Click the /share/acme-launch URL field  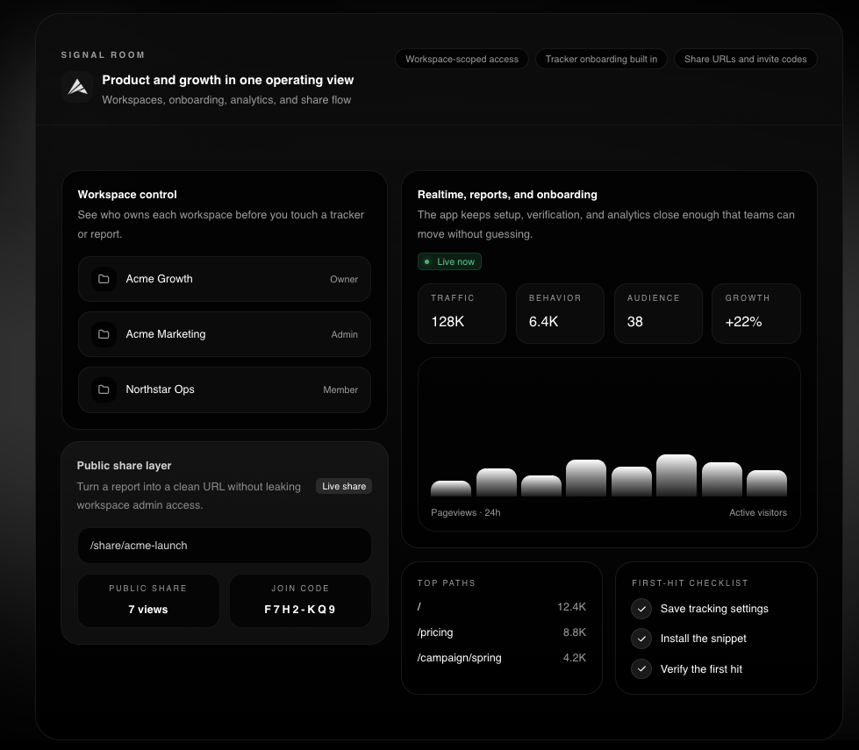click(x=224, y=545)
